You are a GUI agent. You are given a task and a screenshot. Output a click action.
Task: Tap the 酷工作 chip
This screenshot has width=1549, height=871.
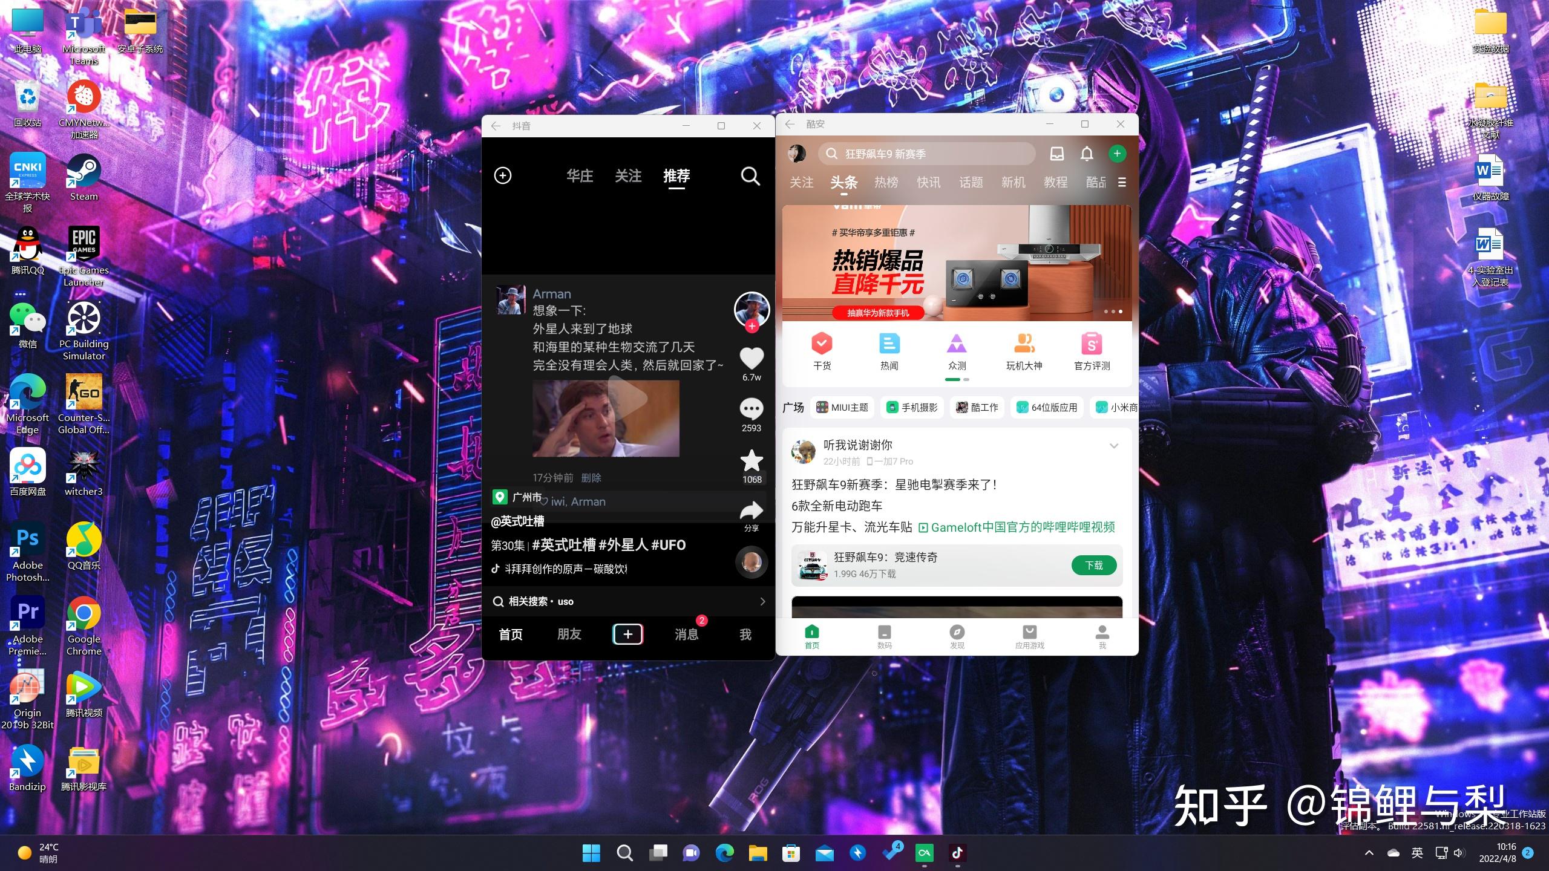click(x=977, y=407)
